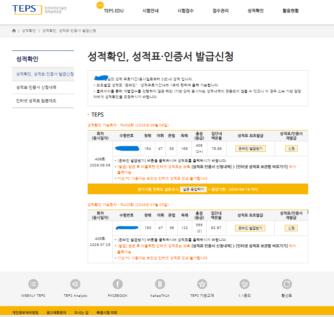Click 온라인 발급받기 for the 405회 score
The width and height of the screenshot is (334, 317).
pyautogui.click(x=250, y=228)
